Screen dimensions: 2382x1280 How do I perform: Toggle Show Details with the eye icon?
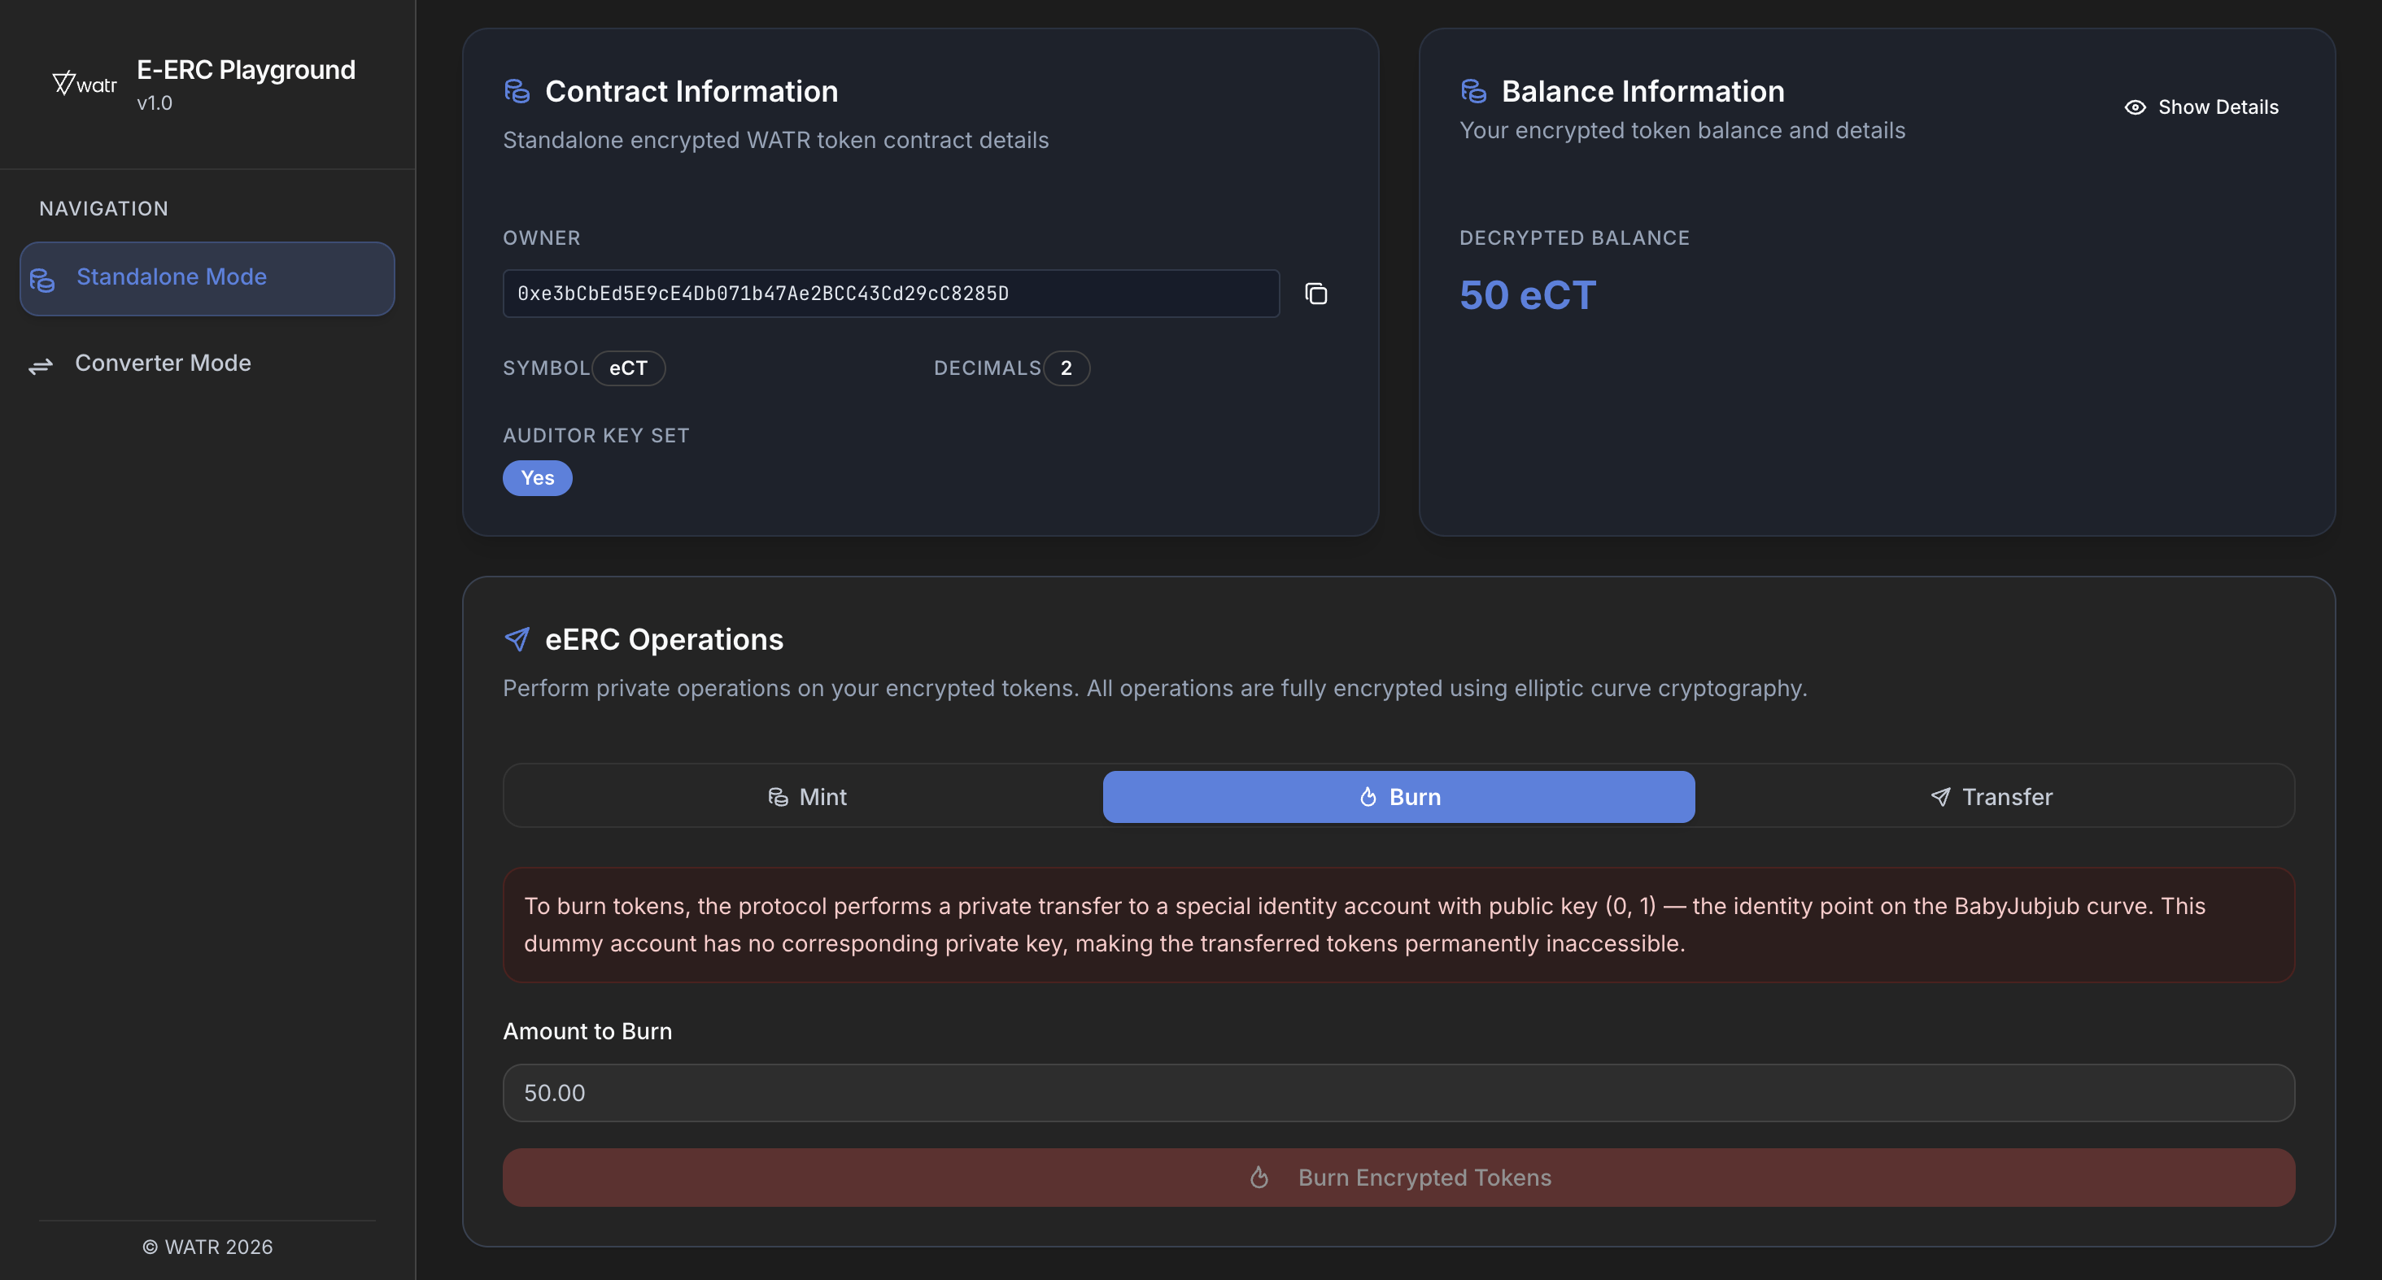point(2134,107)
